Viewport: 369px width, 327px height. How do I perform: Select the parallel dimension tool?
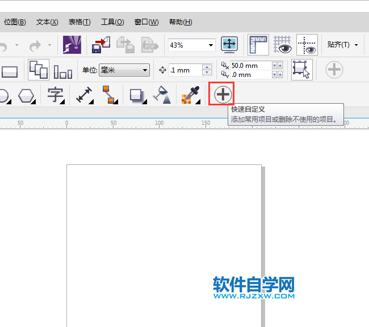click(85, 95)
